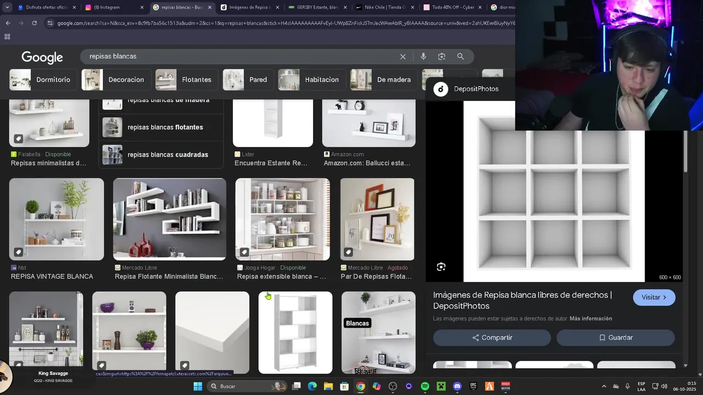This screenshot has height=395, width=703.
Task: Clear the search box with the X icon
Action: [403, 57]
